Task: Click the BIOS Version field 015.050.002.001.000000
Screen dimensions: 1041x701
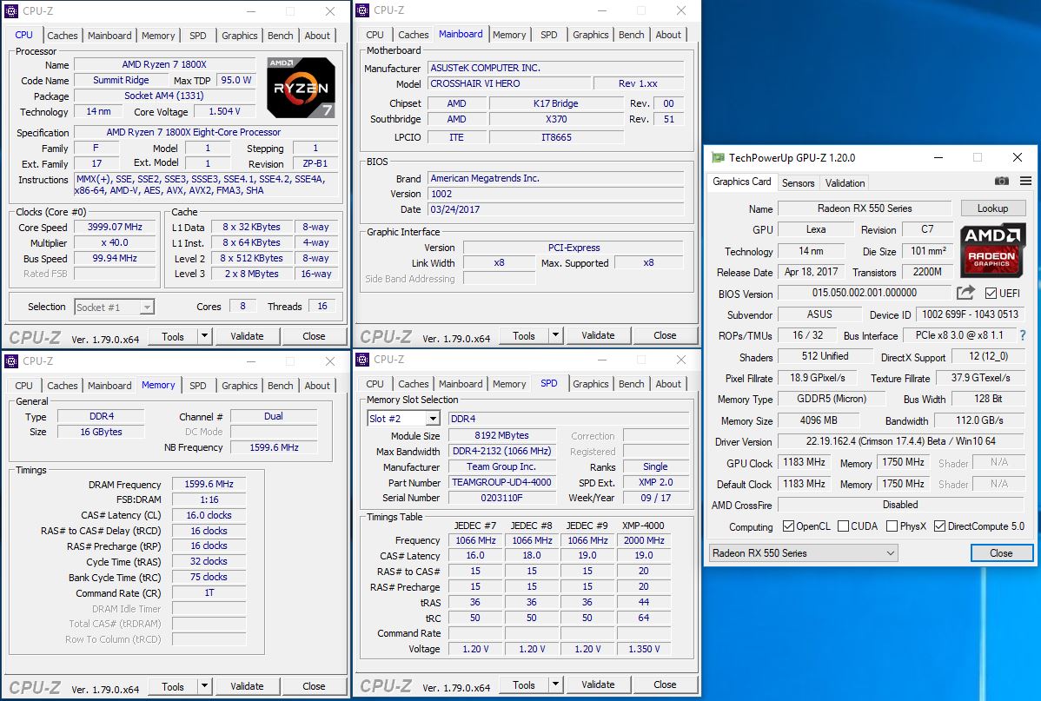Action: [865, 293]
